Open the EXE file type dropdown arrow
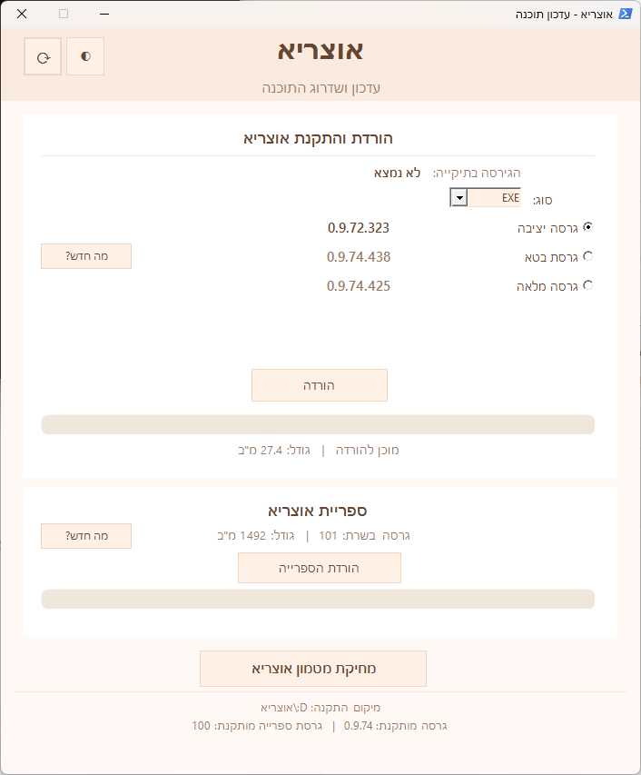 [458, 196]
